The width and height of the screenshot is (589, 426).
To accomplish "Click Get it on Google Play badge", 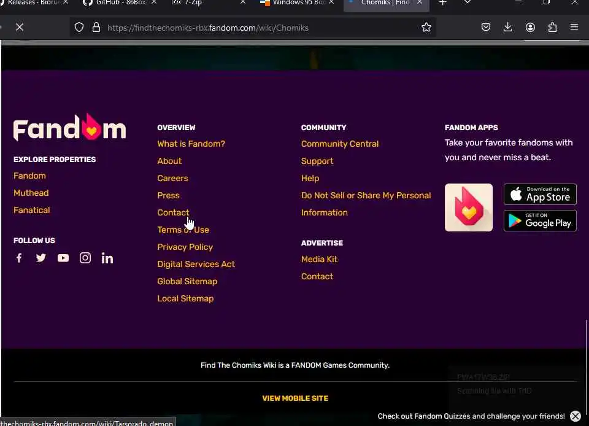I will [540, 220].
